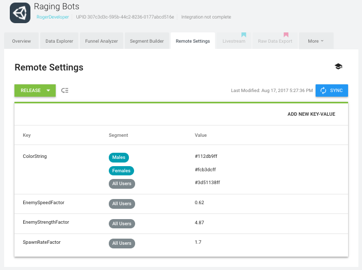Click the pink bookmark icon on Raw Data Export
Screen dimensions: 362x270
286,35
